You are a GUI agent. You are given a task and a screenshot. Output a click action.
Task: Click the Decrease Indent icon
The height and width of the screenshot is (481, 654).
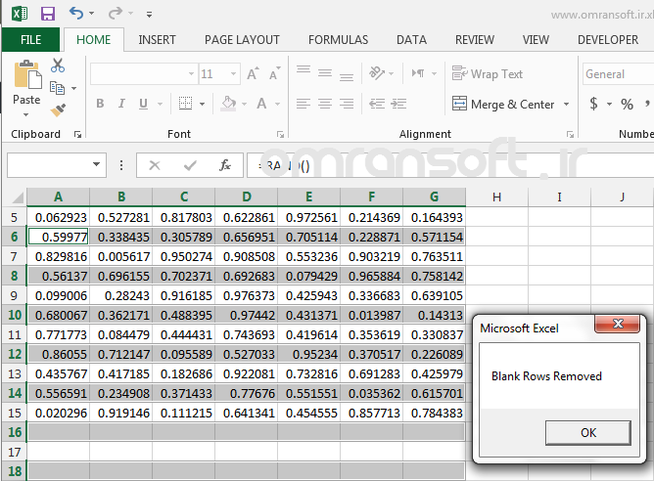377,104
